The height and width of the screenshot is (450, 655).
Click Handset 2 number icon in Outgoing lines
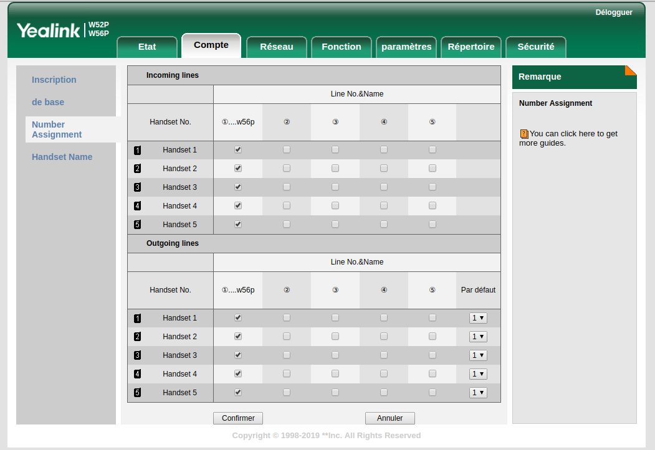pos(137,337)
